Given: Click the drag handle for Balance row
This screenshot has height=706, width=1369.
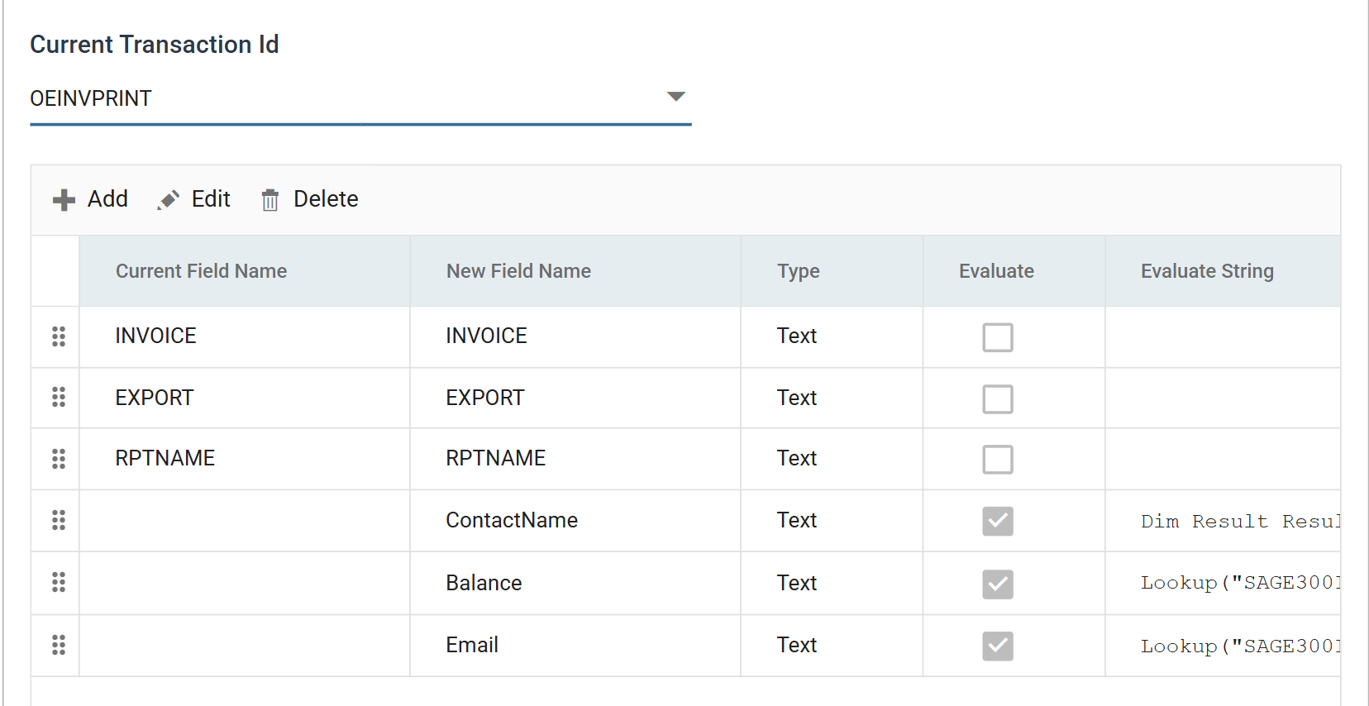Looking at the screenshot, I should 59,582.
